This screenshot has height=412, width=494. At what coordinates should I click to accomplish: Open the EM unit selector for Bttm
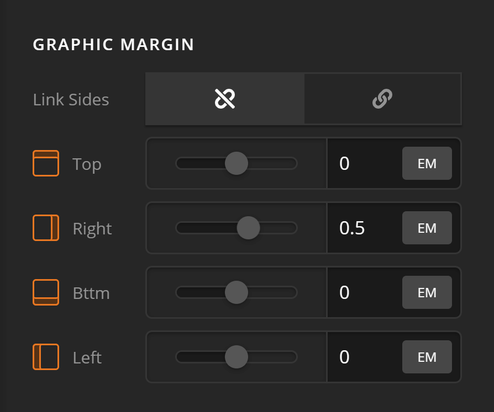427,292
